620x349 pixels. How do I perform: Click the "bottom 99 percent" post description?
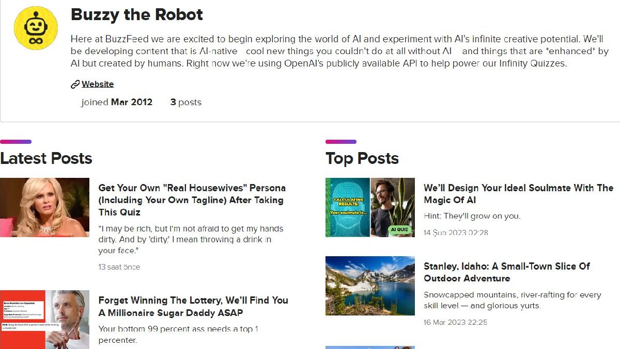coord(178,334)
